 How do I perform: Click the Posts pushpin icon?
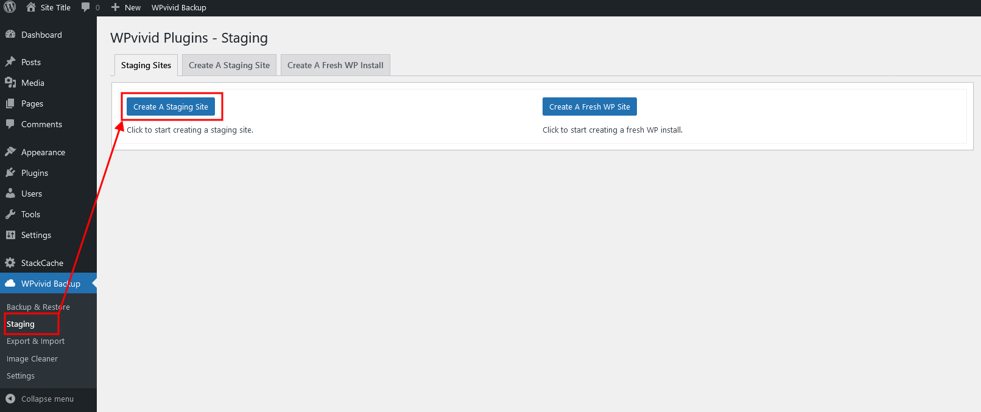point(10,62)
